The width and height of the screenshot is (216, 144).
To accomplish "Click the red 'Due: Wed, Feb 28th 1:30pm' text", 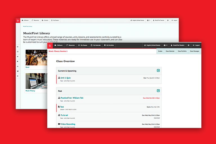I will point(151,98).
